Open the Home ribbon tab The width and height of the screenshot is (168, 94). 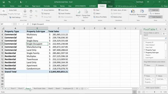click(12, 6)
